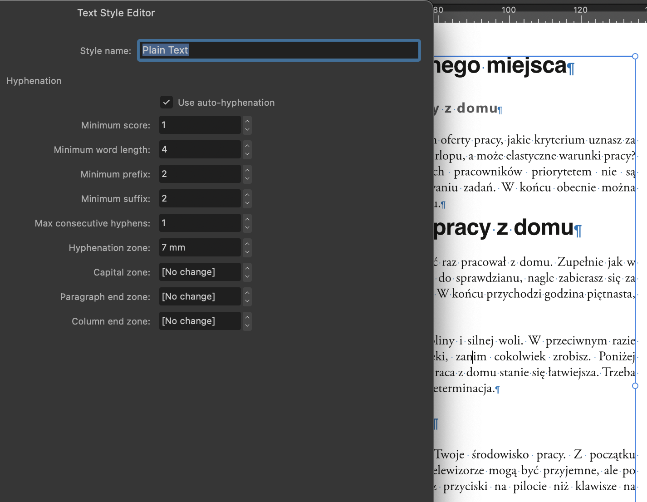Click the word 'cokolwiek' in the document
This screenshot has width=647, height=502.
(x=520, y=356)
